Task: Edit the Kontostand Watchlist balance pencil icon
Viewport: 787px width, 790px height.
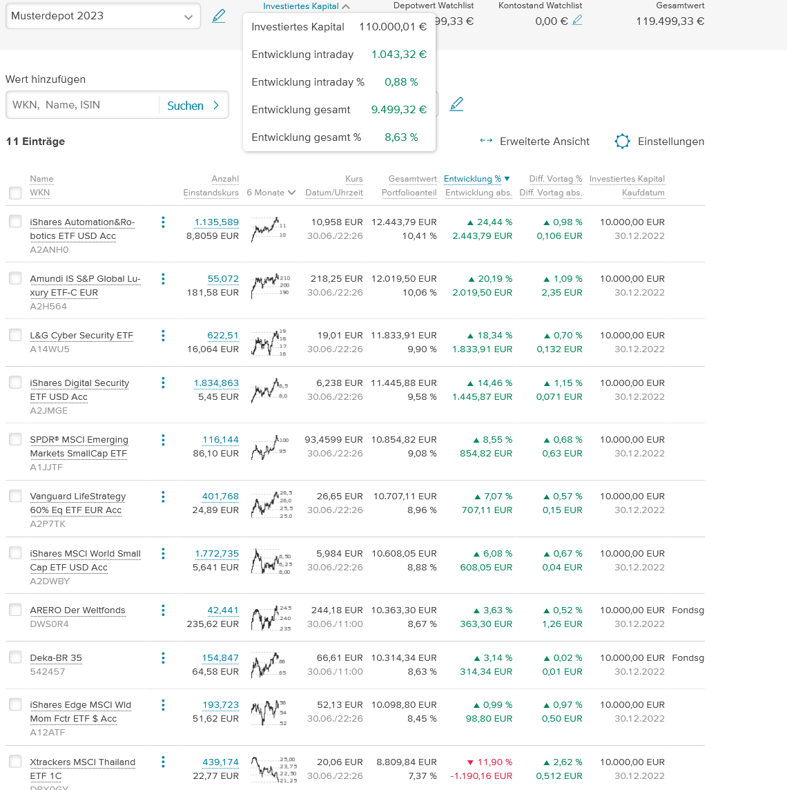Action: (577, 21)
